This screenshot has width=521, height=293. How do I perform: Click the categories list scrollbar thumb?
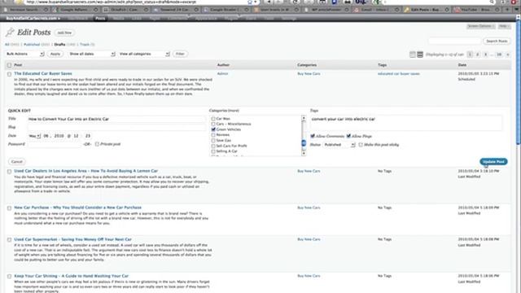[304, 143]
